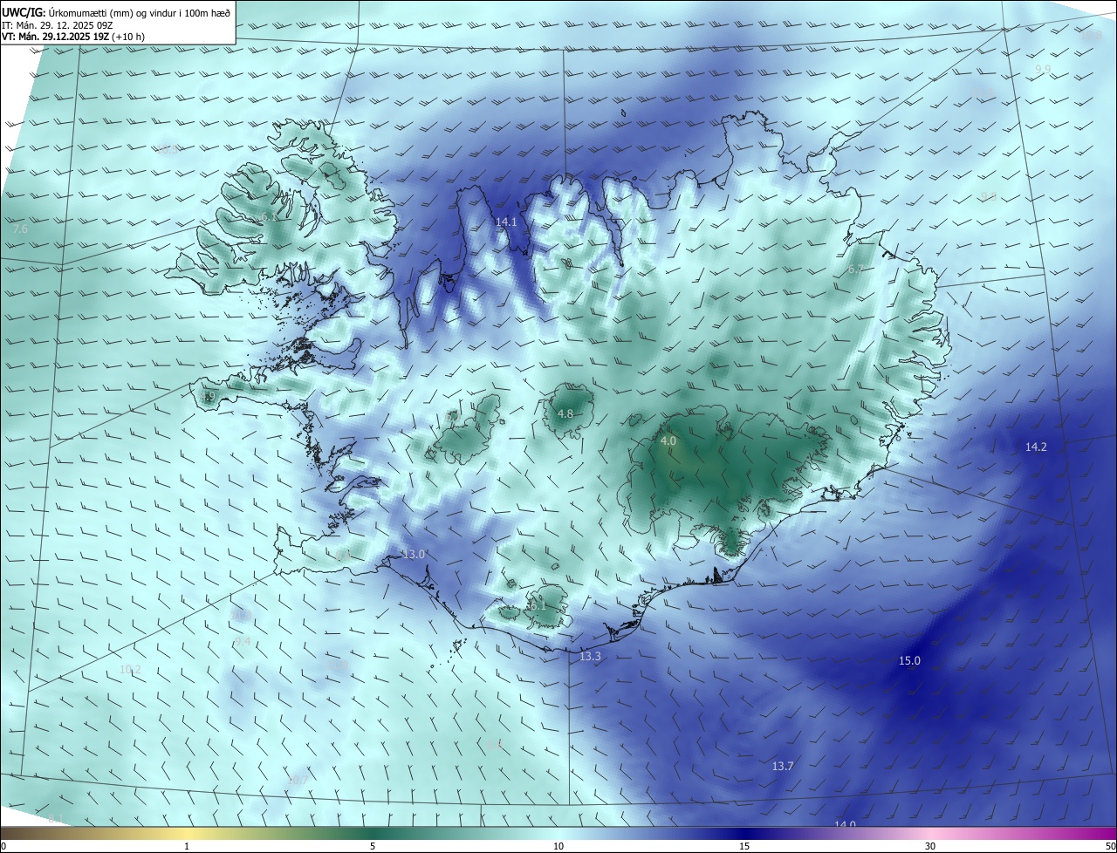1117x853 pixels.
Task: Click the 4.0 value on the large glacier
Action: 668,441
